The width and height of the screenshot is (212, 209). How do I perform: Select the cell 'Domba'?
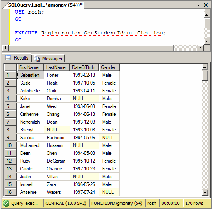click(57, 99)
